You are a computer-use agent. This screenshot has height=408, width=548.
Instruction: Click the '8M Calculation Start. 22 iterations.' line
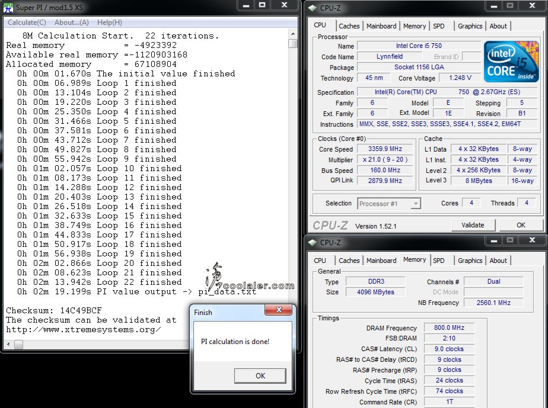(120, 36)
